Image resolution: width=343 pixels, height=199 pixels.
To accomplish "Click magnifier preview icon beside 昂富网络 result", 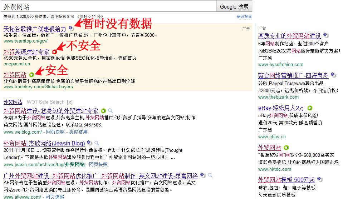I will coord(210,175).
